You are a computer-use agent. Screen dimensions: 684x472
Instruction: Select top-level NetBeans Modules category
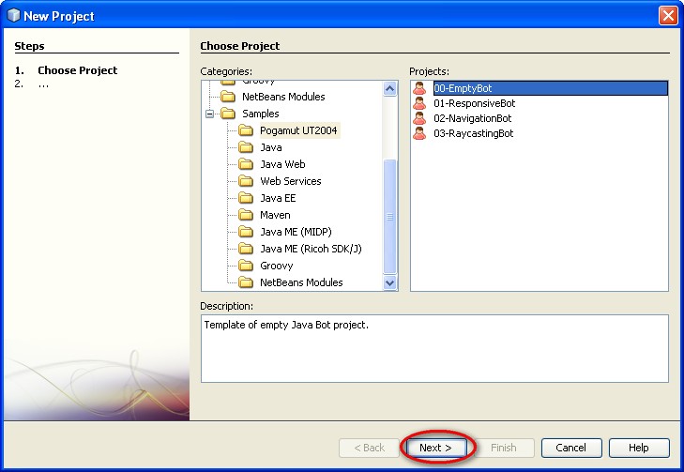pyautogui.click(x=283, y=97)
